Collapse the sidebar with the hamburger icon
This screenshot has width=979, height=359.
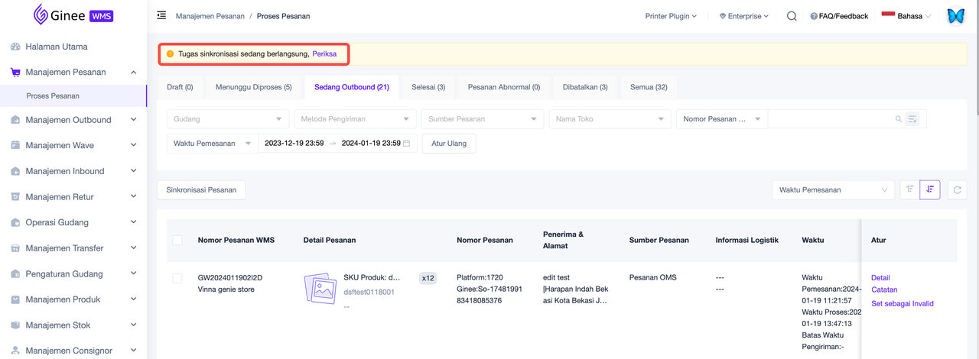161,15
